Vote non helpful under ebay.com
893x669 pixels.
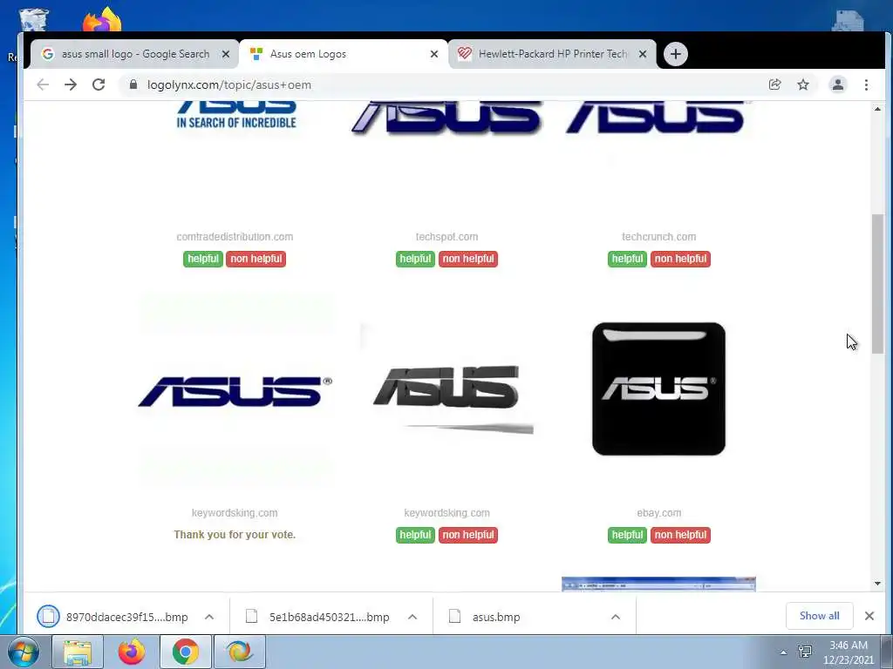(680, 536)
